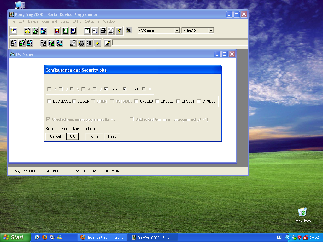Click the Write button for fuse bits

(94, 136)
